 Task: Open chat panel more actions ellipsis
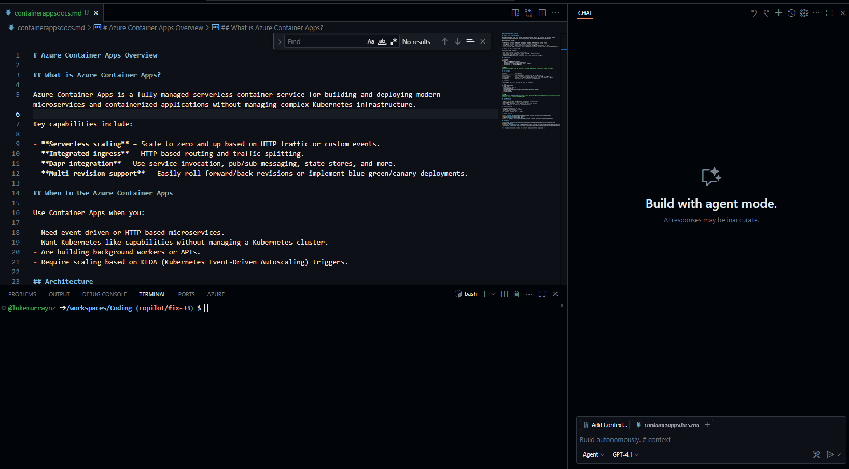816,13
